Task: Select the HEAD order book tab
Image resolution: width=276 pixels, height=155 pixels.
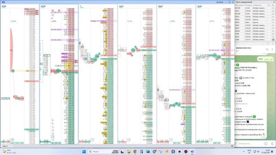Action: pyautogui.click(x=199, y=6)
